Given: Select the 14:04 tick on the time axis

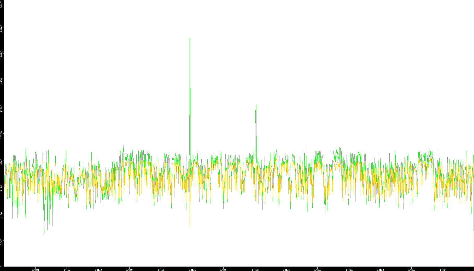Looking at the screenshot, I should pos(130,269).
